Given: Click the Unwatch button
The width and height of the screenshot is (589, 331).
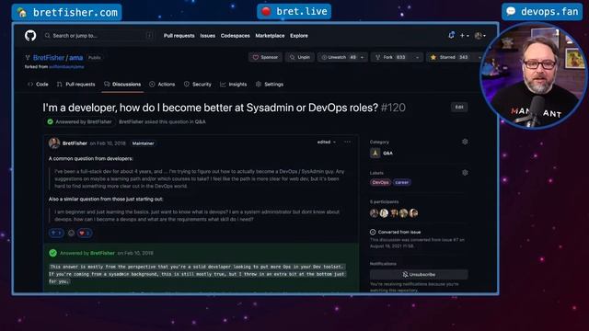Looking at the screenshot, I should tap(338, 57).
